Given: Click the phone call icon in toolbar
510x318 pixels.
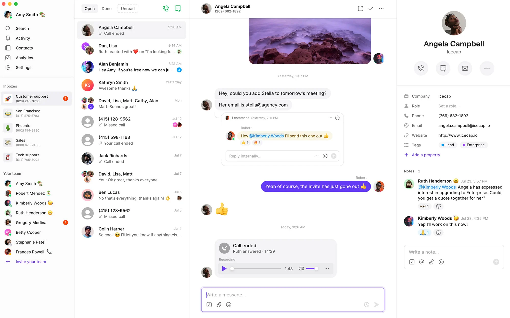Looking at the screenshot, I should pos(165,8).
